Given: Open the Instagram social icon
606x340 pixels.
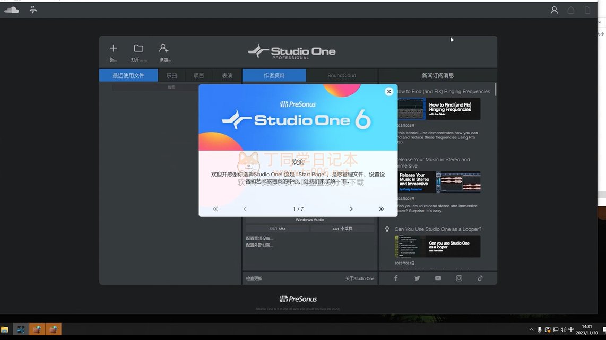Looking at the screenshot, I should [x=459, y=278].
